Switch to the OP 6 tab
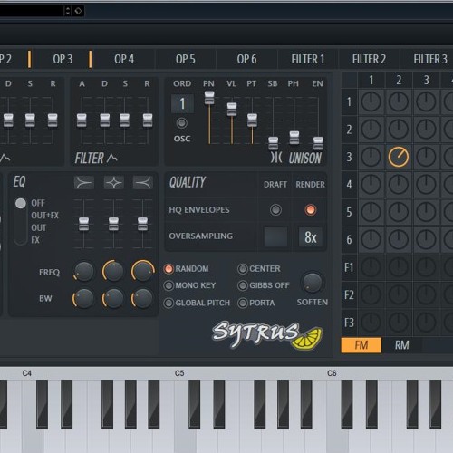 point(246,59)
